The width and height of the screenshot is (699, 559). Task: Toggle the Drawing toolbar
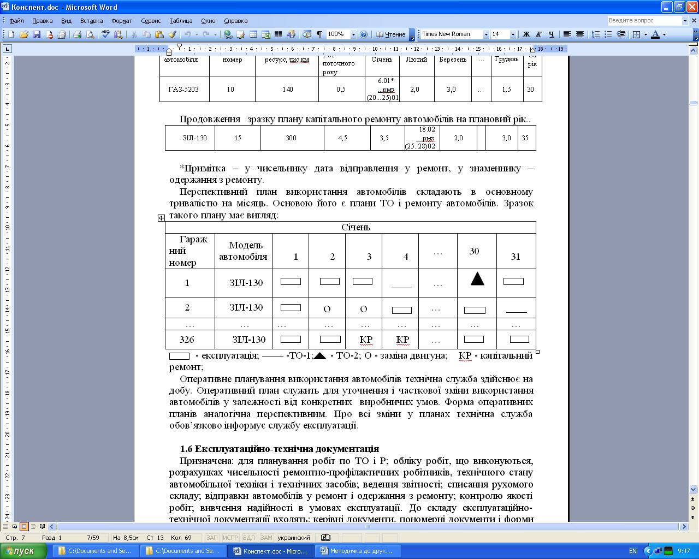click(x=291, y=34)
